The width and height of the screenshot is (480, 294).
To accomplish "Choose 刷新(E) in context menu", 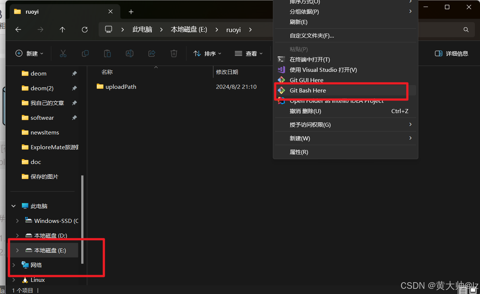I will click(345, 22).
